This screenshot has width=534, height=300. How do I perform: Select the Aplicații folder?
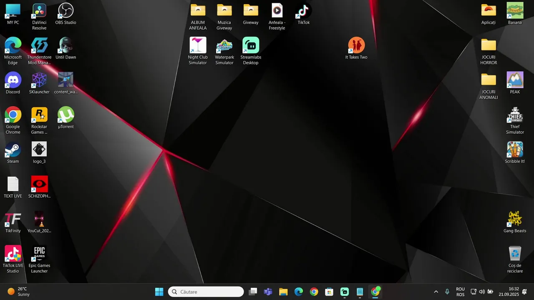[x=489, y=14]
